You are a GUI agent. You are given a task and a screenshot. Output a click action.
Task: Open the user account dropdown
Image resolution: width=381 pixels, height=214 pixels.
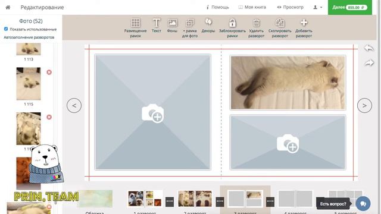tap(317, 7)
